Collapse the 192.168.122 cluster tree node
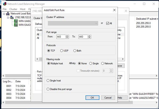Viewport: 159px width, 109px height. click(x=8, y=17)
